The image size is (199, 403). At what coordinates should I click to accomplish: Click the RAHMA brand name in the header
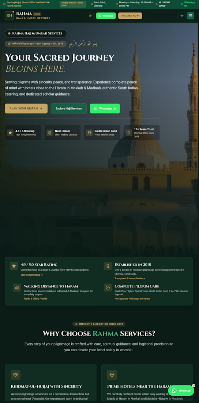[x=24, y=14]
